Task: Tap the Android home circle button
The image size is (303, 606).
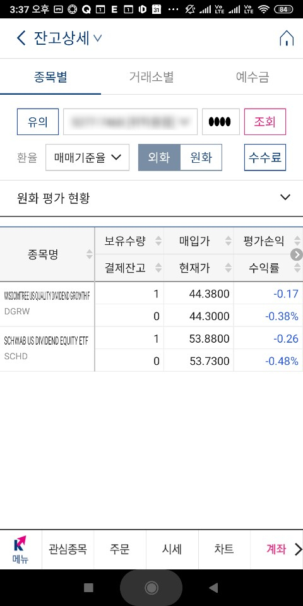Action: pos(151,588)
